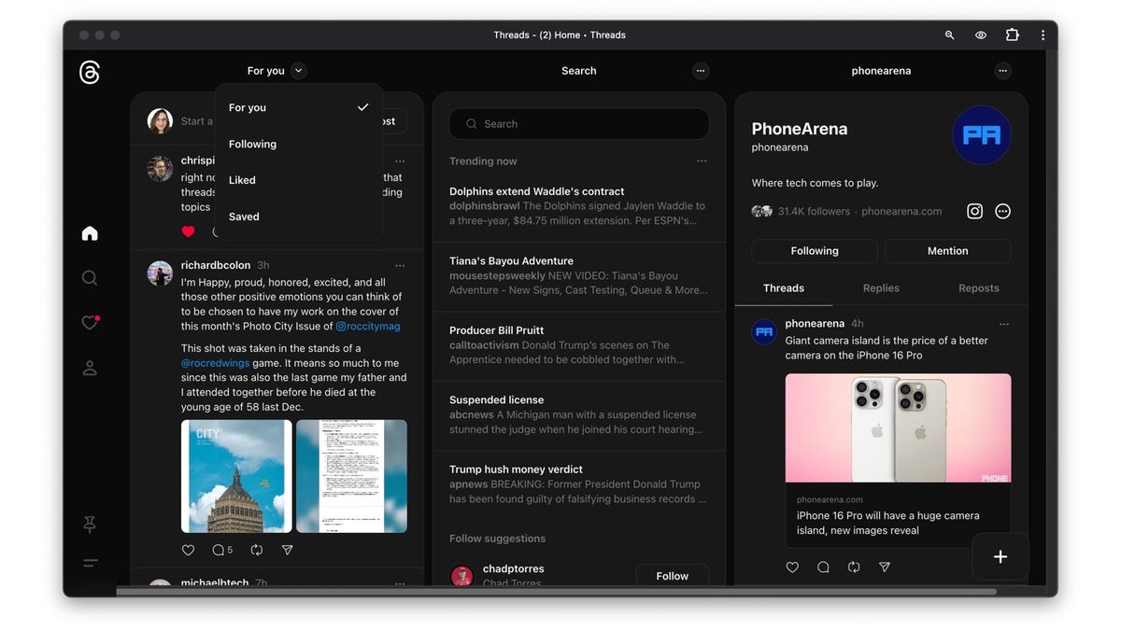Repost phonearena's iPhone 16 Pro post
This screenshot has width=1121, height=630.
853,567
